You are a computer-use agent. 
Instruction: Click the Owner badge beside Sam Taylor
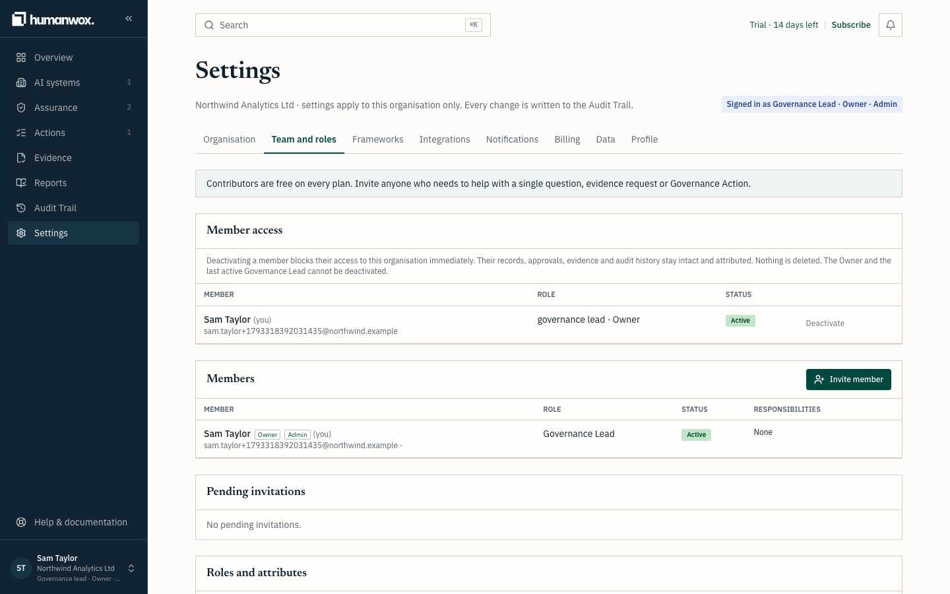tap(267, 434)
